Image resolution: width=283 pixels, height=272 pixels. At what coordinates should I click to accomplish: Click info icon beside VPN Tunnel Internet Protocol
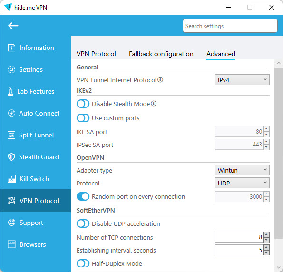[x=160, y=79]
